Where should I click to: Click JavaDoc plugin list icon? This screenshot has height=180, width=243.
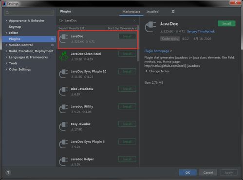[x=64, y=39]
